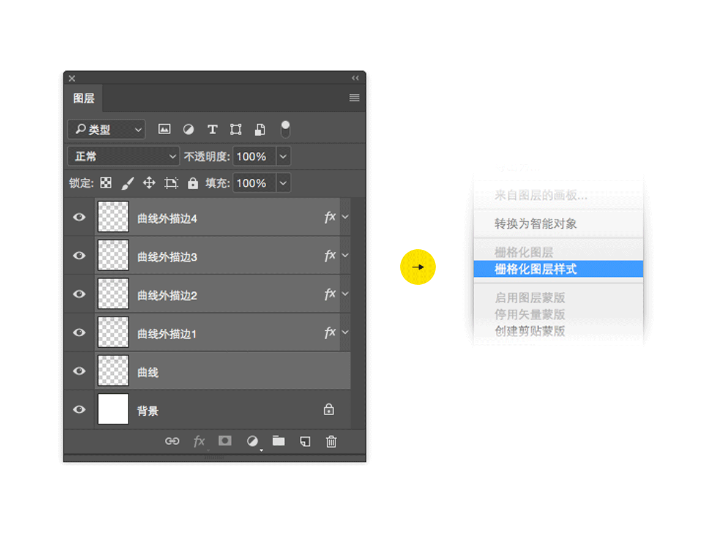The height and width of the screenshot is (534, 705).
Task: Select the 曲线 layer thumbnail
Action: click(113, 370)
